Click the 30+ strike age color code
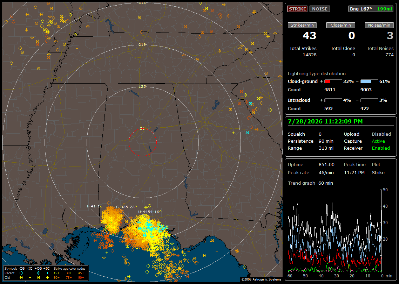Screen dimensions: 399x284 coord(69,273)
